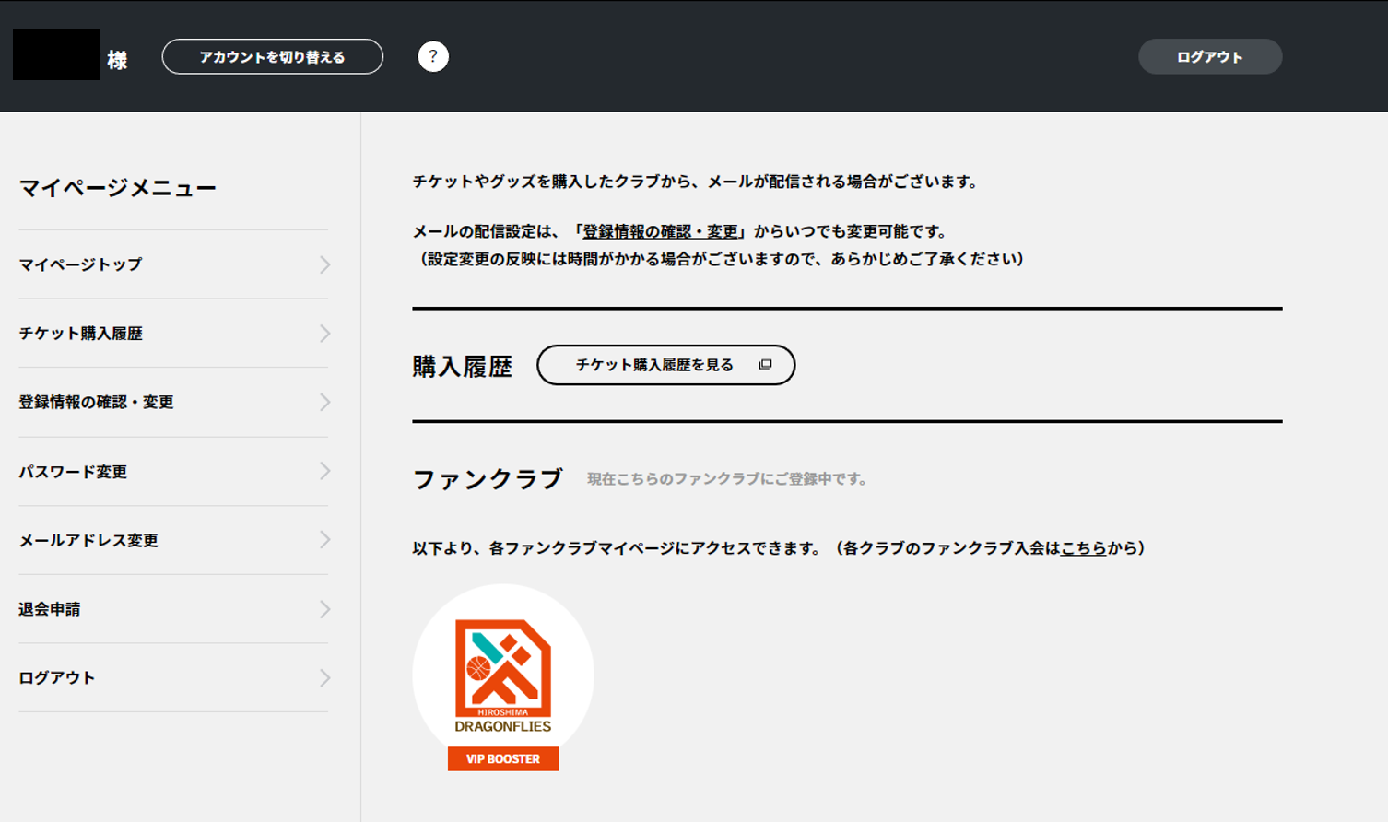1388x822 pixels.
Task: Click the external window icon in チケット購入履歴を見る
Action: [765, 365]
